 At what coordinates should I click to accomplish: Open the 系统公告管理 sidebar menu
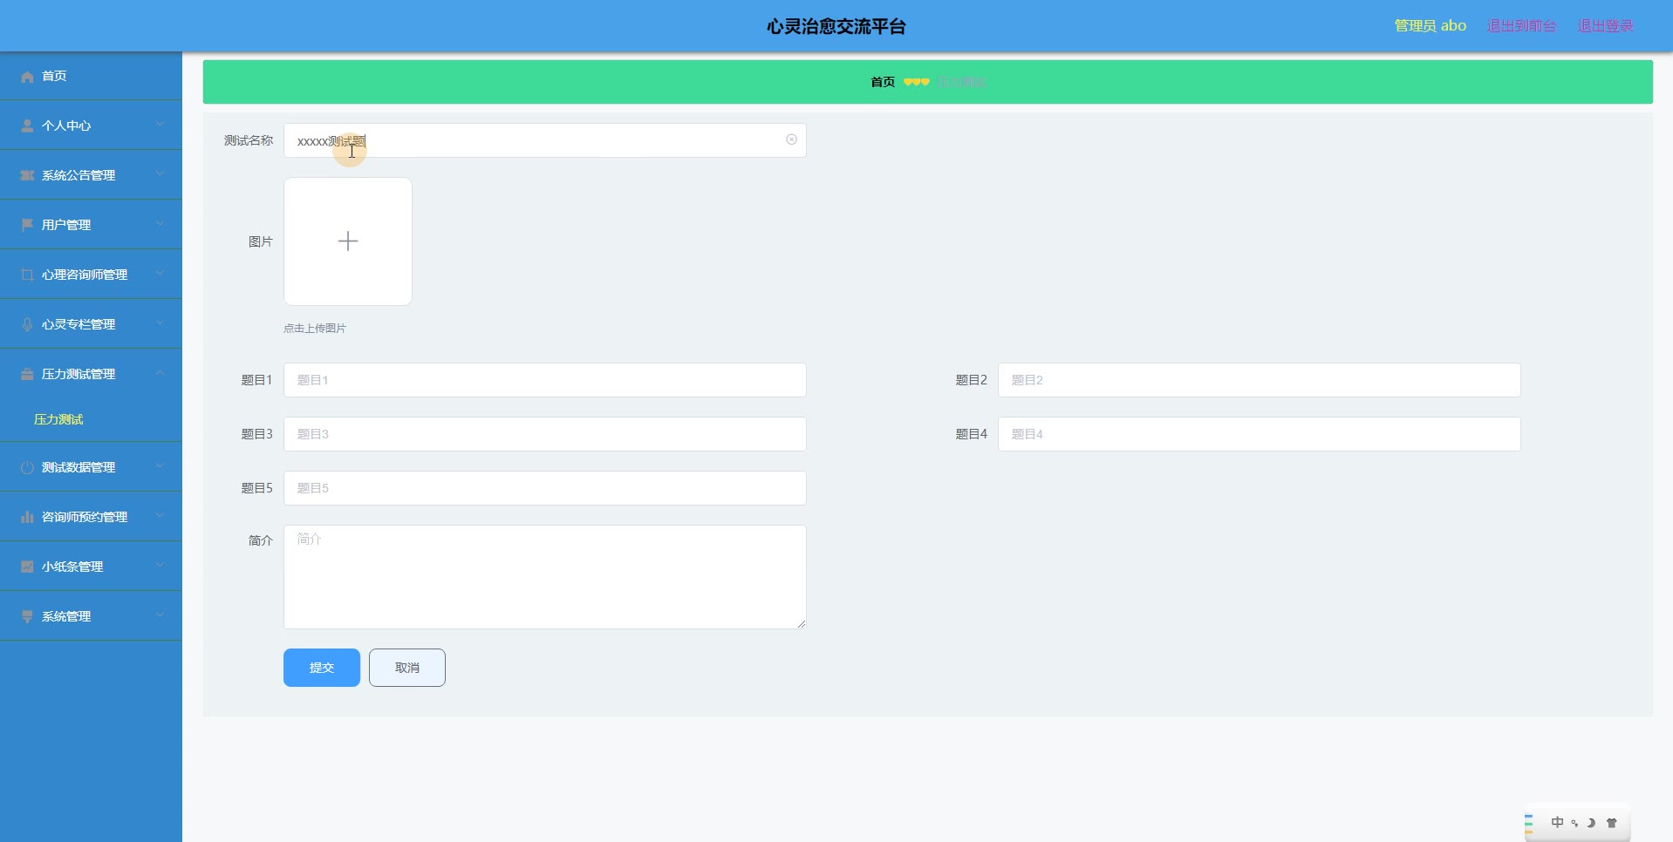point(91,175)
